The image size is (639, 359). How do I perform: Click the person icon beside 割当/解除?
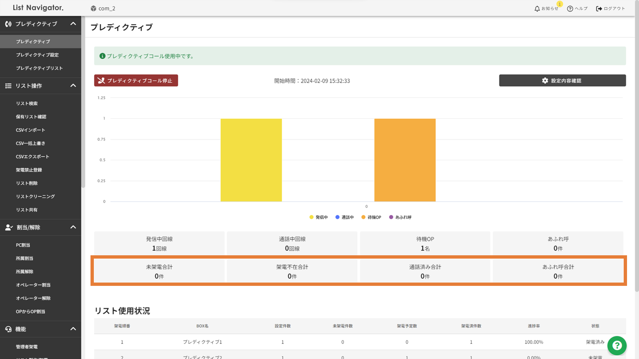click(9, 227)
